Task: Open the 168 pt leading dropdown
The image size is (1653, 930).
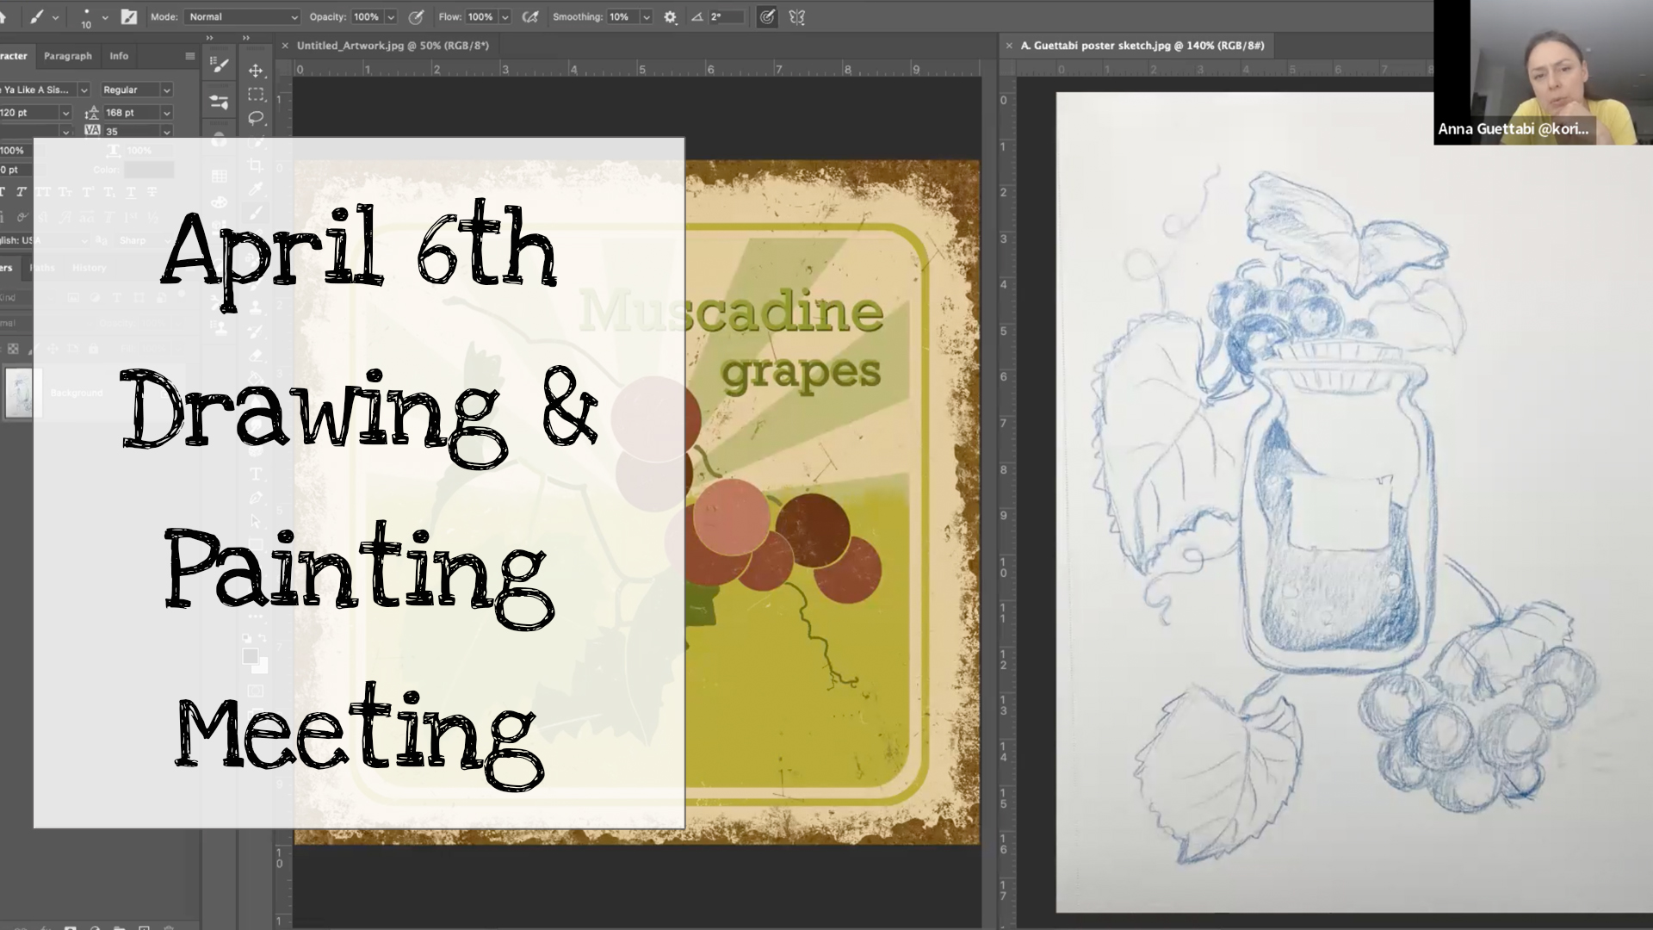Action: click(x=166, y=113)
